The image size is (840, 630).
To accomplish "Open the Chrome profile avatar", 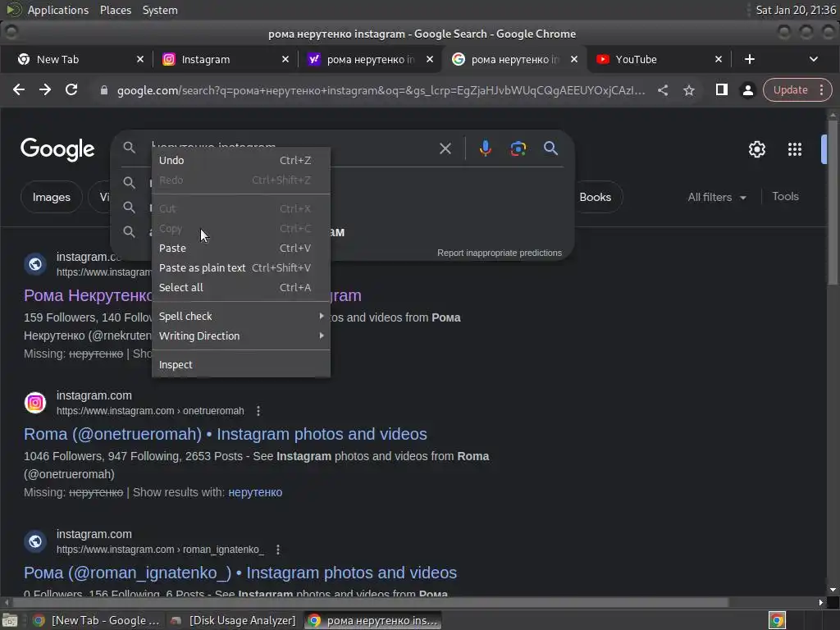I will pyautogui.click(x=748, y=90).
